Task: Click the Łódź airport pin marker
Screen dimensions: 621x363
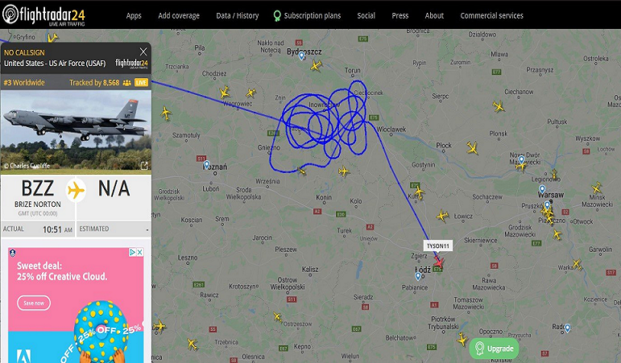Action: pos(418,276)
